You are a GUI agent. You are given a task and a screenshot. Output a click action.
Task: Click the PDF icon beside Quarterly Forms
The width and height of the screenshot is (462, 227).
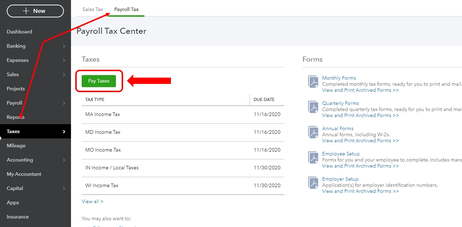coord(314,107)
